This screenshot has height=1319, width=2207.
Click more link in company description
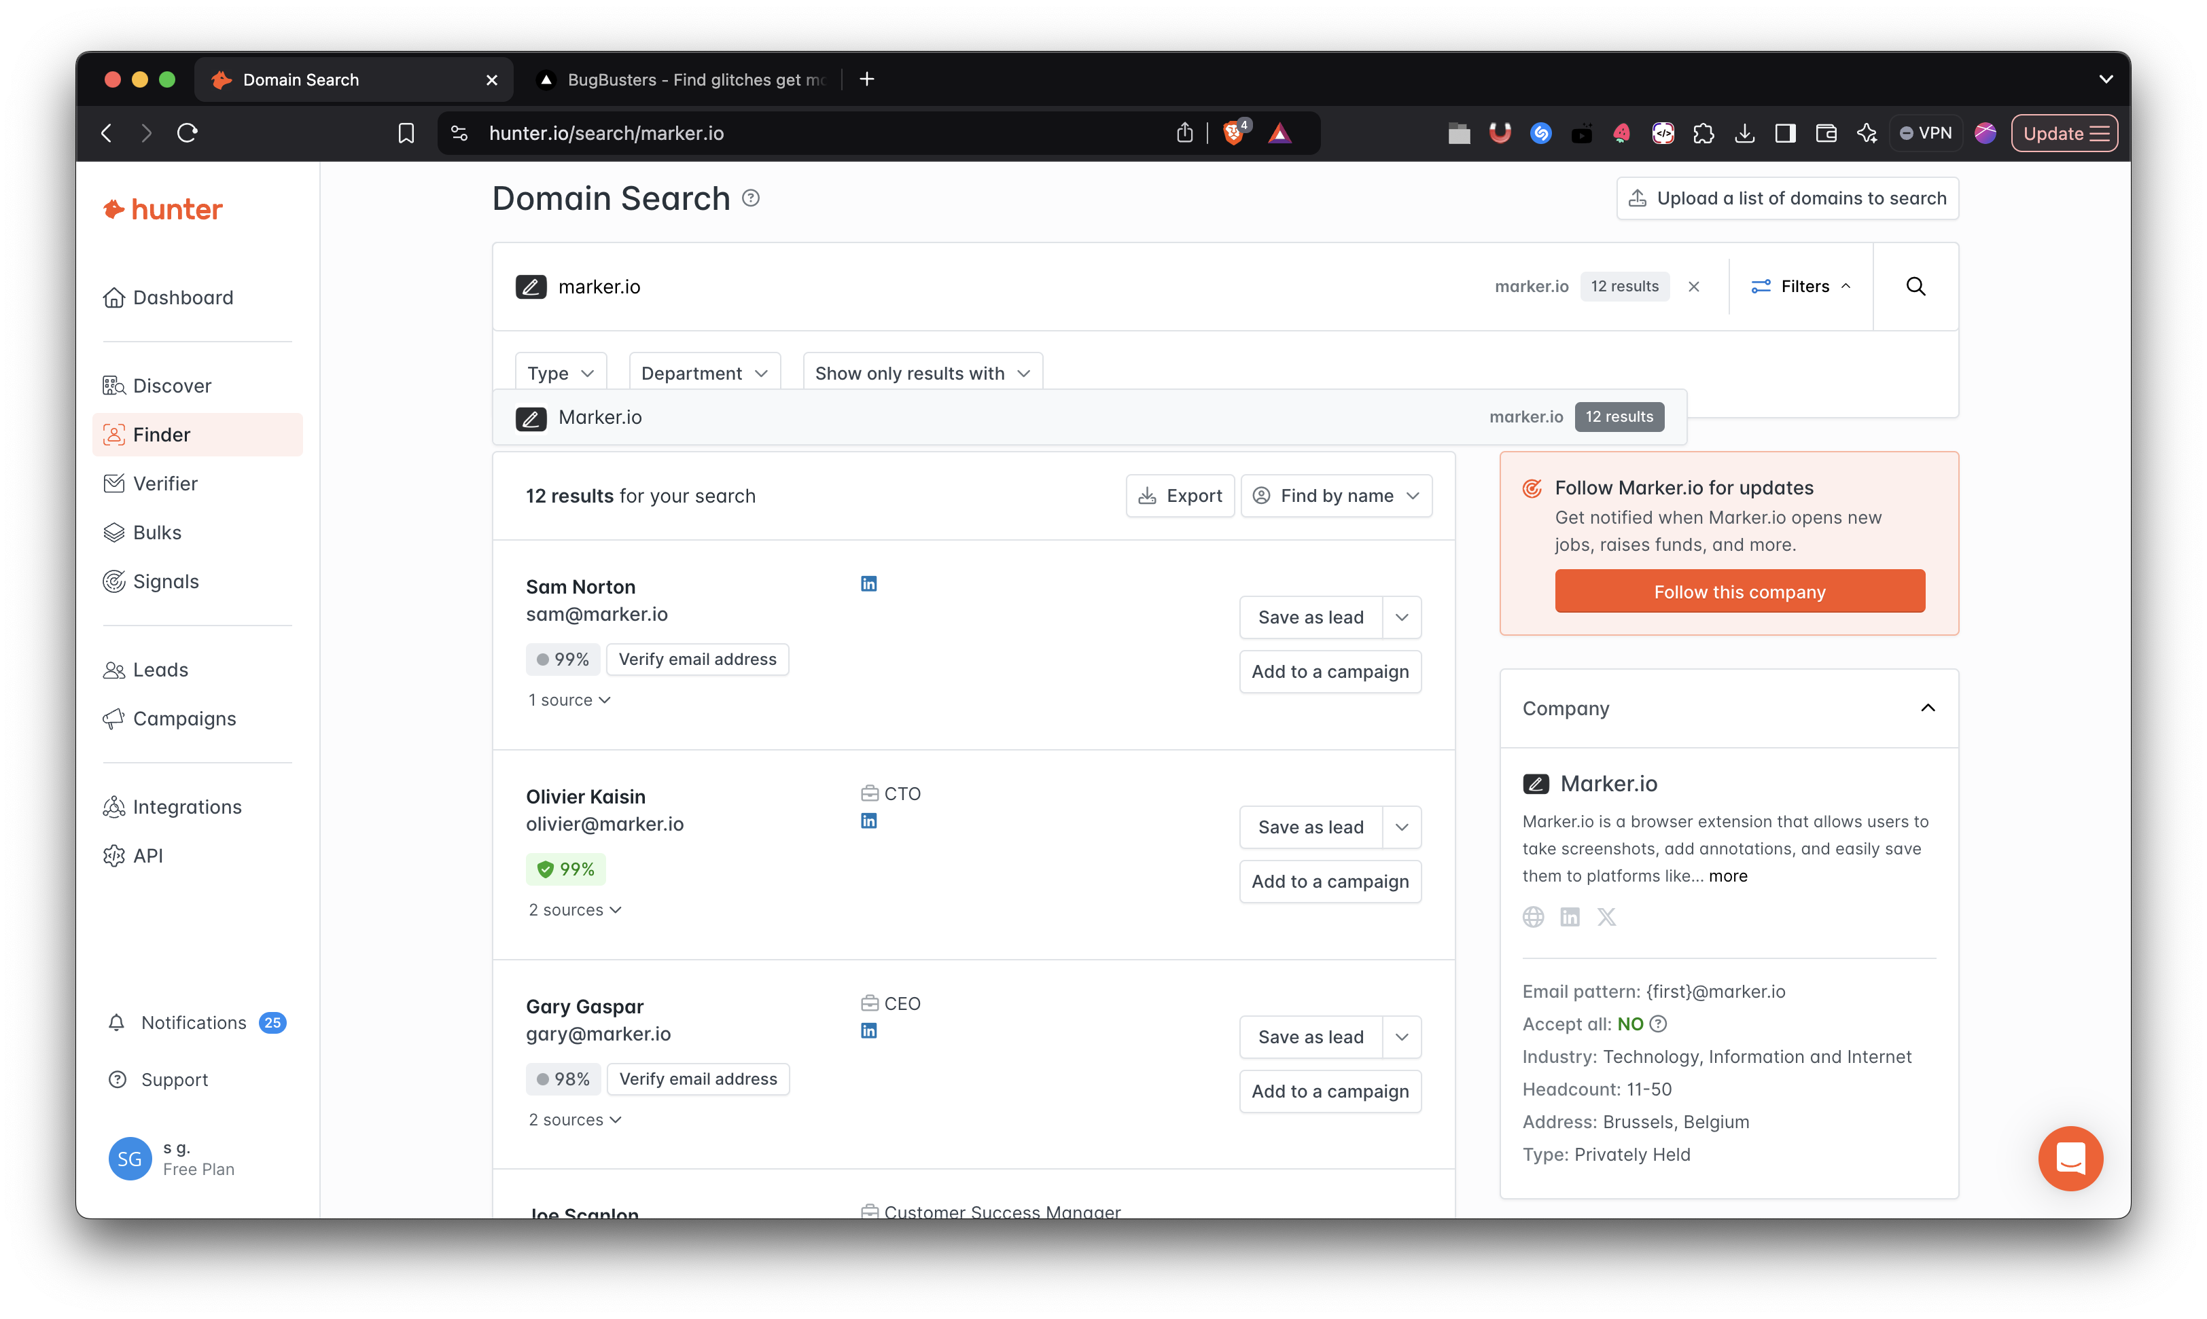1728,875
